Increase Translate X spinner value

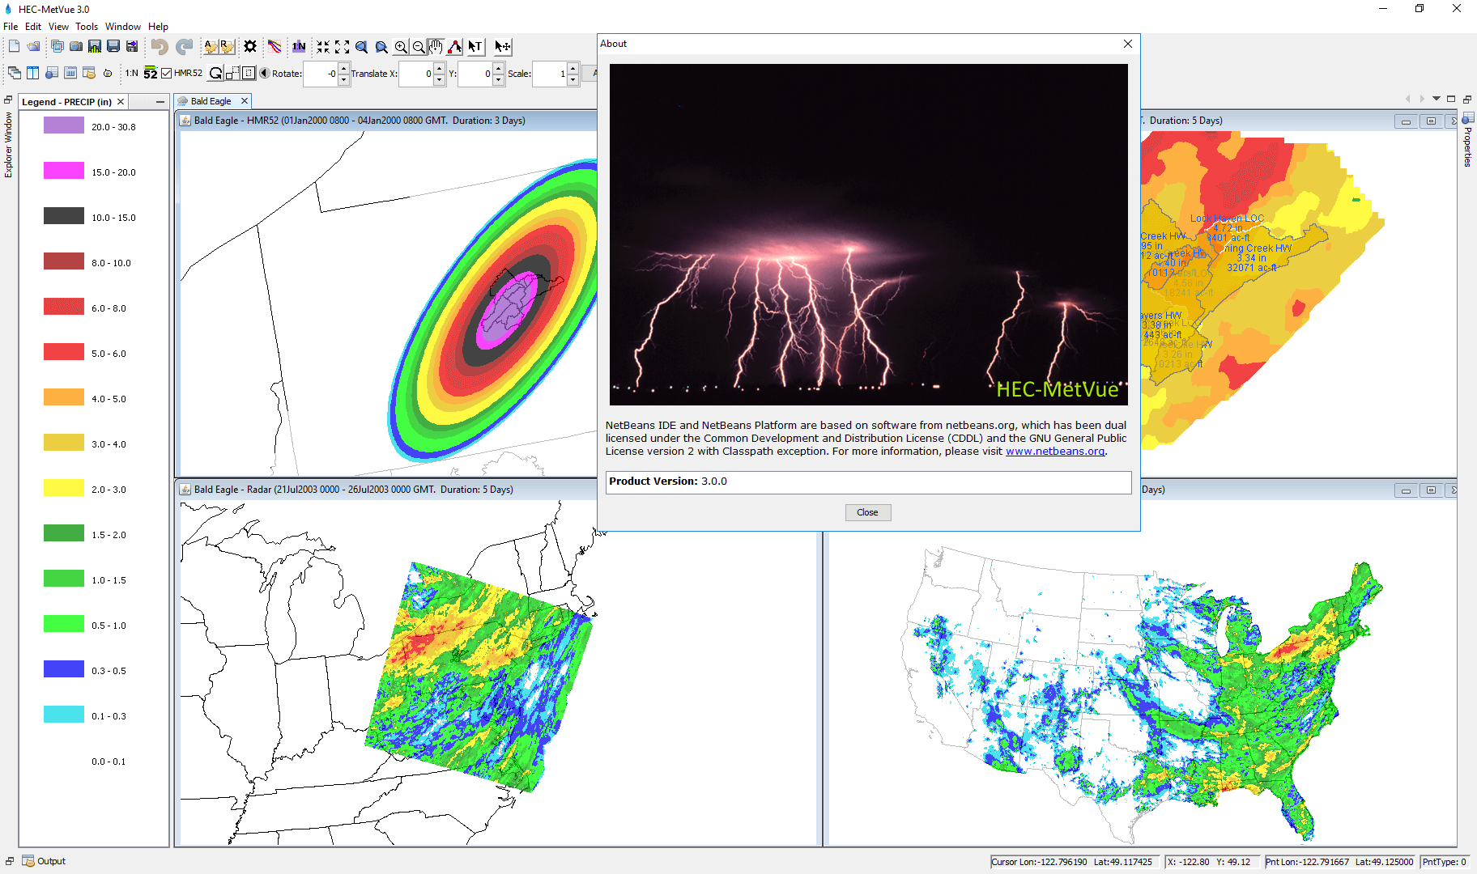tap(440, 68)
